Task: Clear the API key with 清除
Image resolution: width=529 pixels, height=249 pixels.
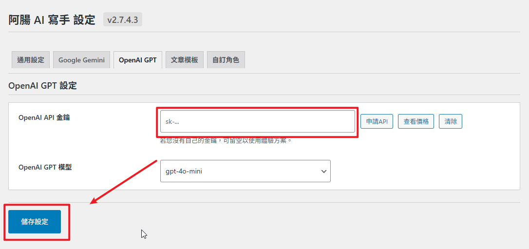Action: (x=451, y=121)
